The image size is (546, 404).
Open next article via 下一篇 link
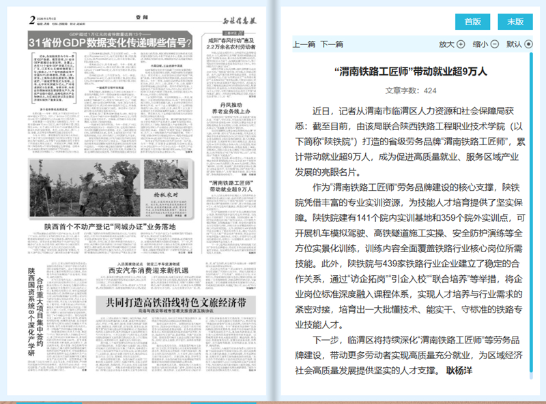coord(332,44)
